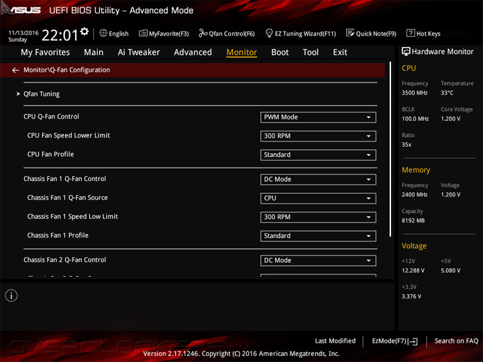Open Chassis Fan 1 Q-Fan Control dropdown
Viewport: 483px width, 362px height.
click(318, 180)
